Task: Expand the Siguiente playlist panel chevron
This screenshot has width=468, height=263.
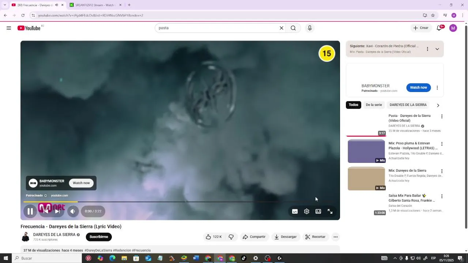Action: 437,49
